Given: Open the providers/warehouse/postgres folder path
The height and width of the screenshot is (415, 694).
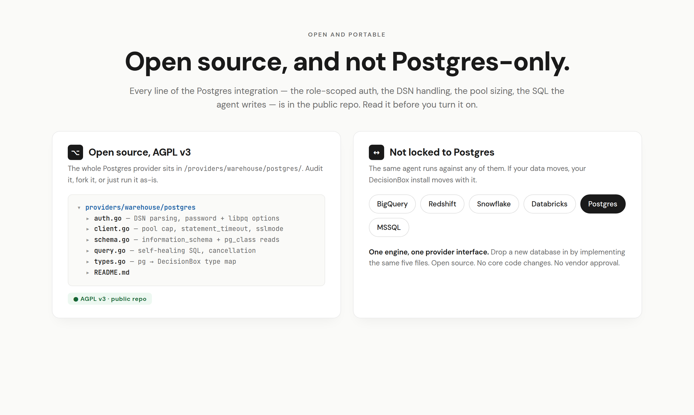Looking at the screenshot, I should 140,207.
